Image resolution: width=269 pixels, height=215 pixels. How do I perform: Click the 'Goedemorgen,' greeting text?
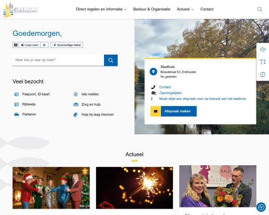(x=37, y=33)
